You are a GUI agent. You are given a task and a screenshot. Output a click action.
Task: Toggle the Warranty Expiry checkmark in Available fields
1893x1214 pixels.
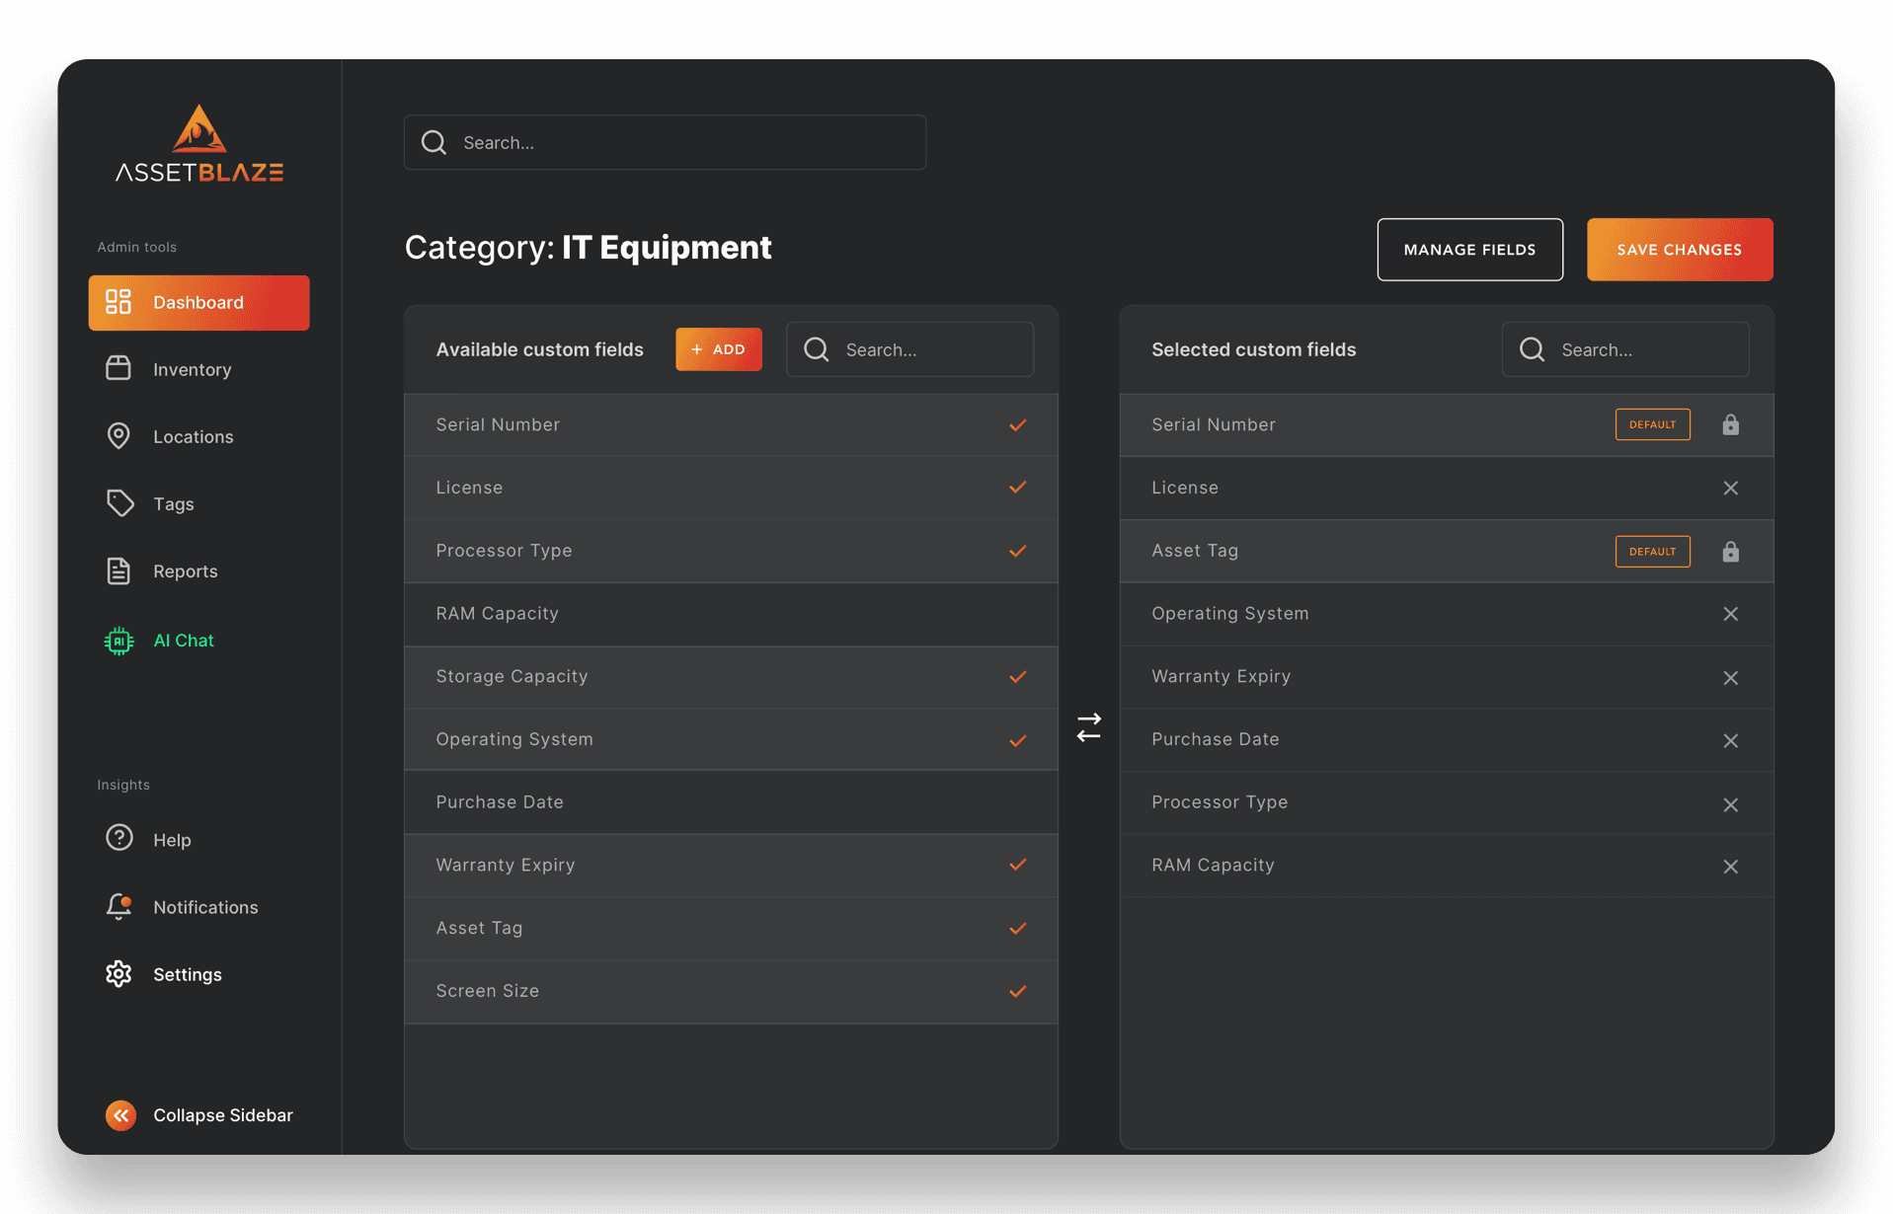click(1018, 865)
